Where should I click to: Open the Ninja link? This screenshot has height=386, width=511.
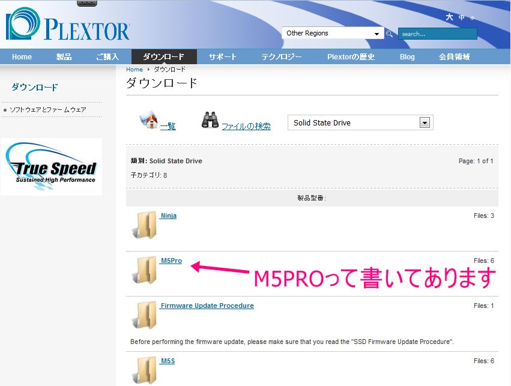[x=169, y=216]
